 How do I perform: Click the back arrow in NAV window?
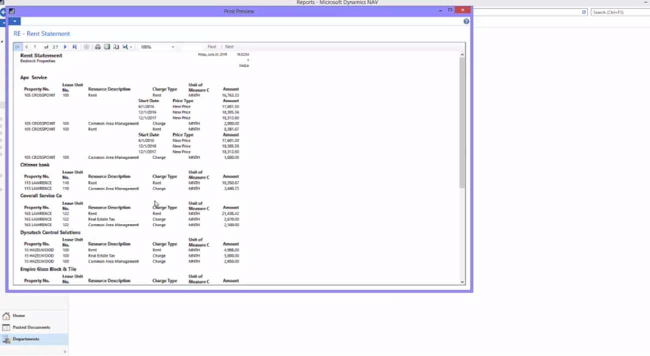click(3, 12)
